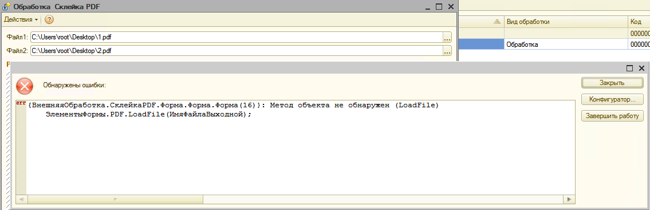Open file picker for Файл1
Screen dimensions: 650x210
point(447,37)
